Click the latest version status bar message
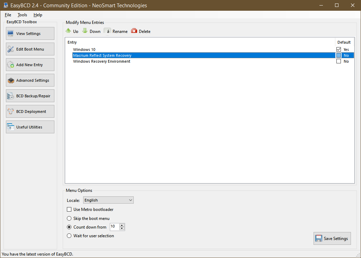361x258 pixels. (37, 254)
